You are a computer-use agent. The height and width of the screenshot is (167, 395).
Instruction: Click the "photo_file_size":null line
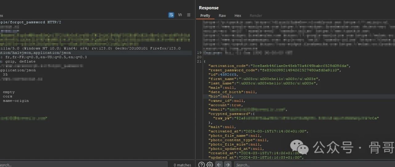point(235,144)
